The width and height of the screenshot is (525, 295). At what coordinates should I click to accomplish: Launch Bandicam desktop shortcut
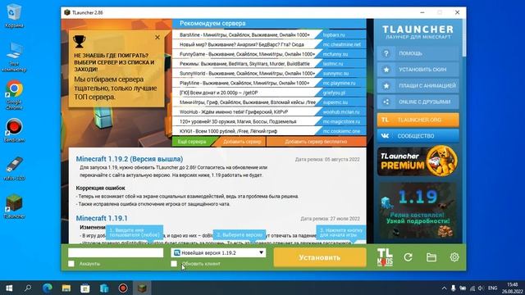tap(14, 130)
